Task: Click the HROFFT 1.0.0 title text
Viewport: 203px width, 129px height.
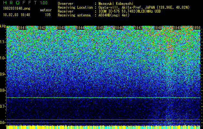Action: (25, 3)
